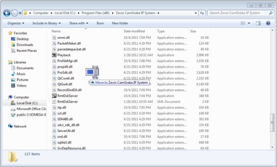Open the Organize menu
Image resolution: width=277 pixels, height=167 pixels.
coord(16,23)
